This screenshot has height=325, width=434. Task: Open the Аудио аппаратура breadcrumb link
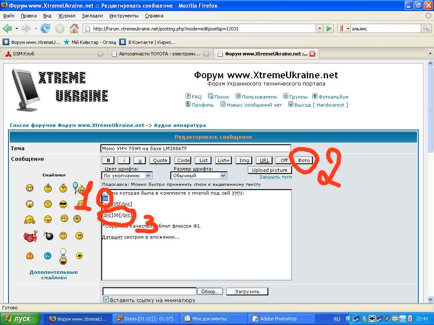pyautogui.click(x=180, y=125)
